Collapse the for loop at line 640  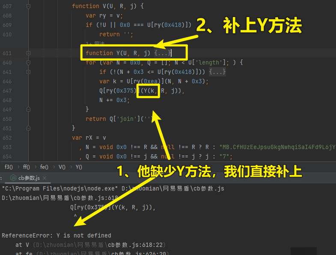click(29, 62)
